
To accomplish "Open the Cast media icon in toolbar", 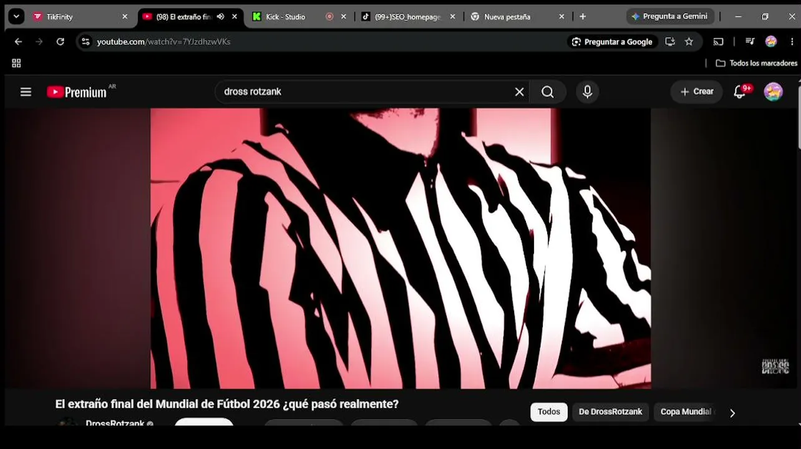I will pos(719,42).
